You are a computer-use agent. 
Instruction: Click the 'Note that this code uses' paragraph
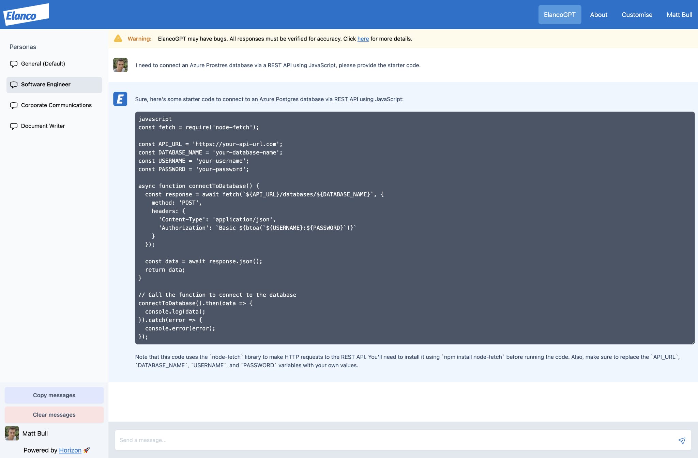point(407,361)
